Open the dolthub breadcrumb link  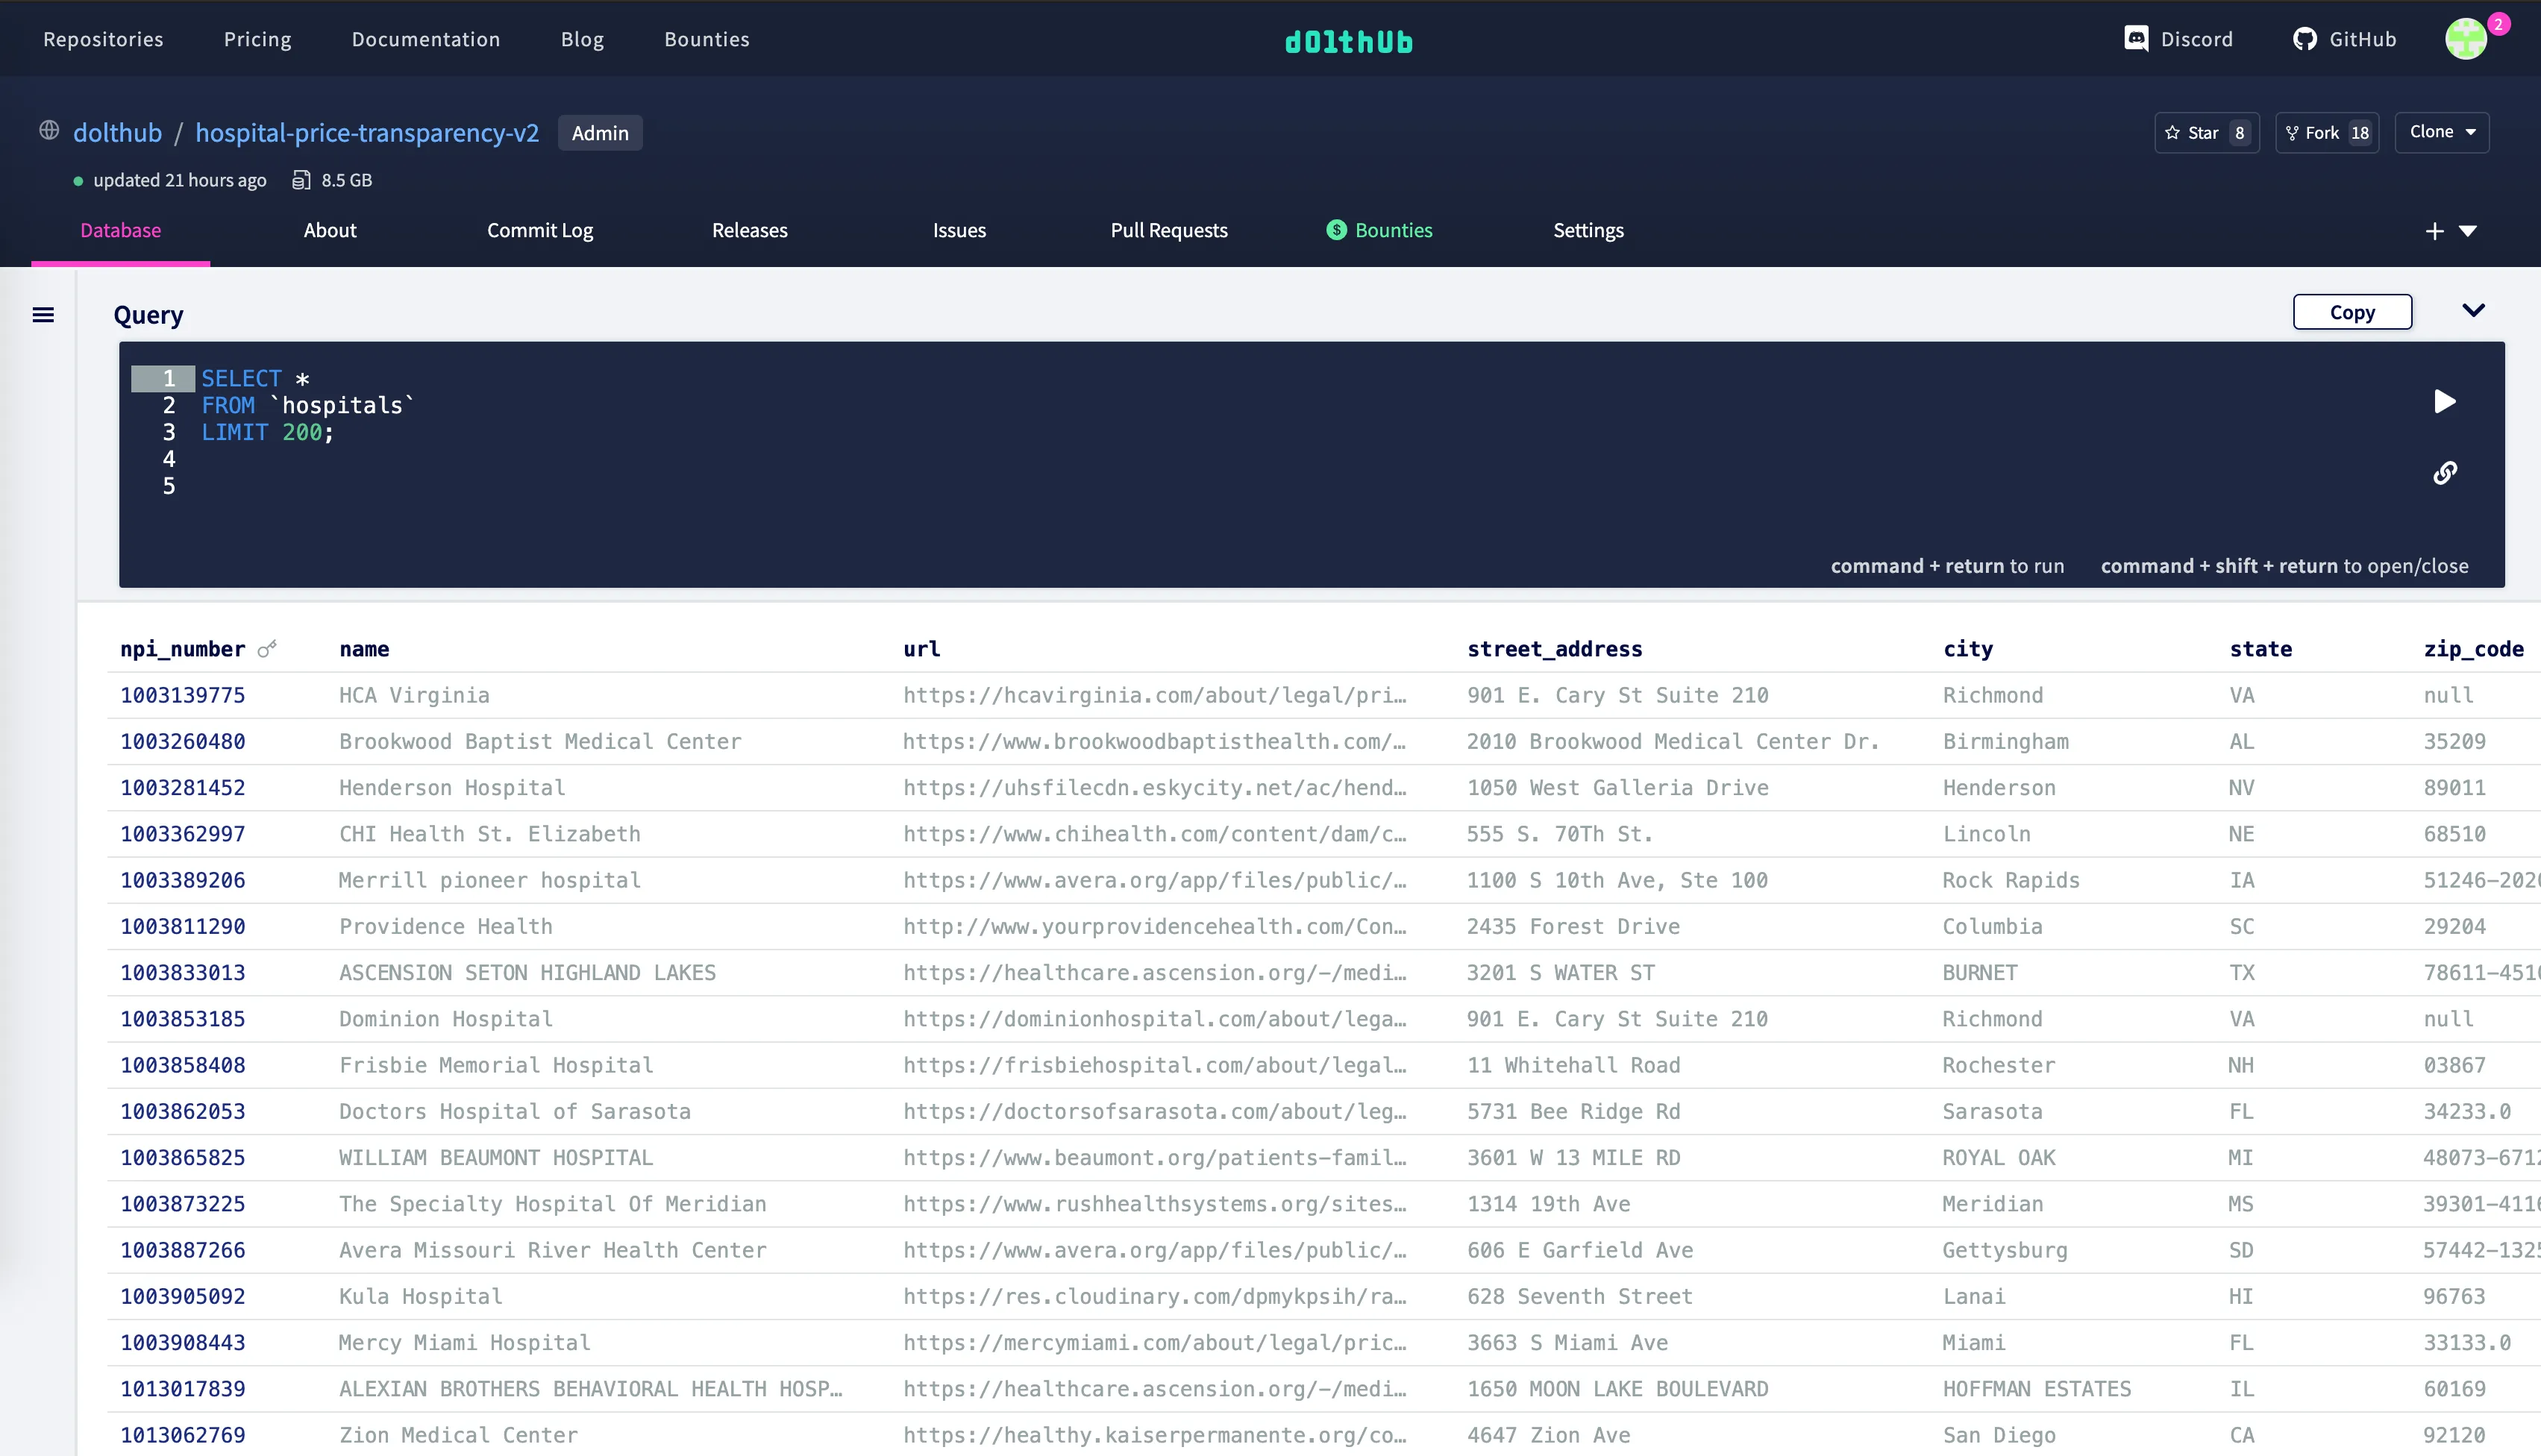pyautogui.click(x=117, y=132)
